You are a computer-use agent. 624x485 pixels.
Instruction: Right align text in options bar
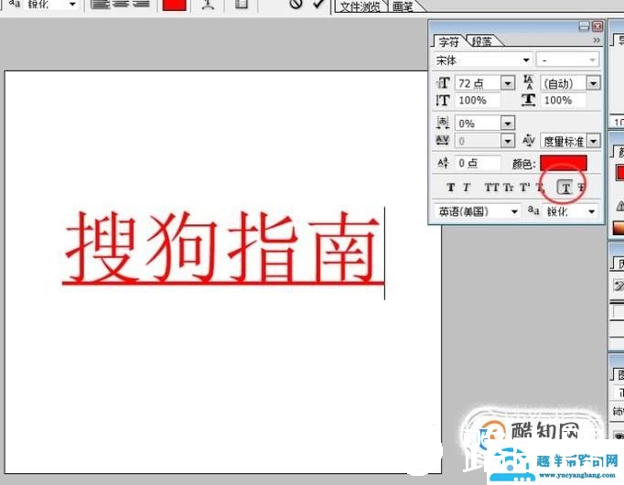click(x=142, y=4)
